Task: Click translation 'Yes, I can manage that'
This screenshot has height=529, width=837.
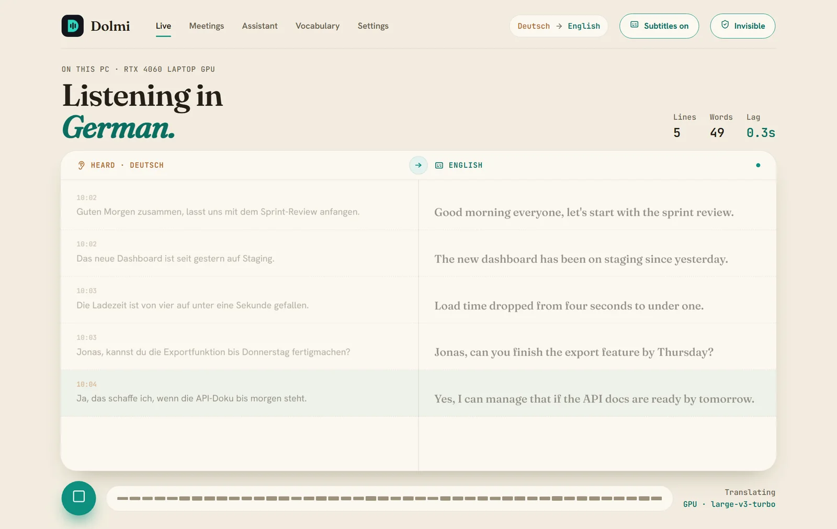Action: [x=594, y=399]
